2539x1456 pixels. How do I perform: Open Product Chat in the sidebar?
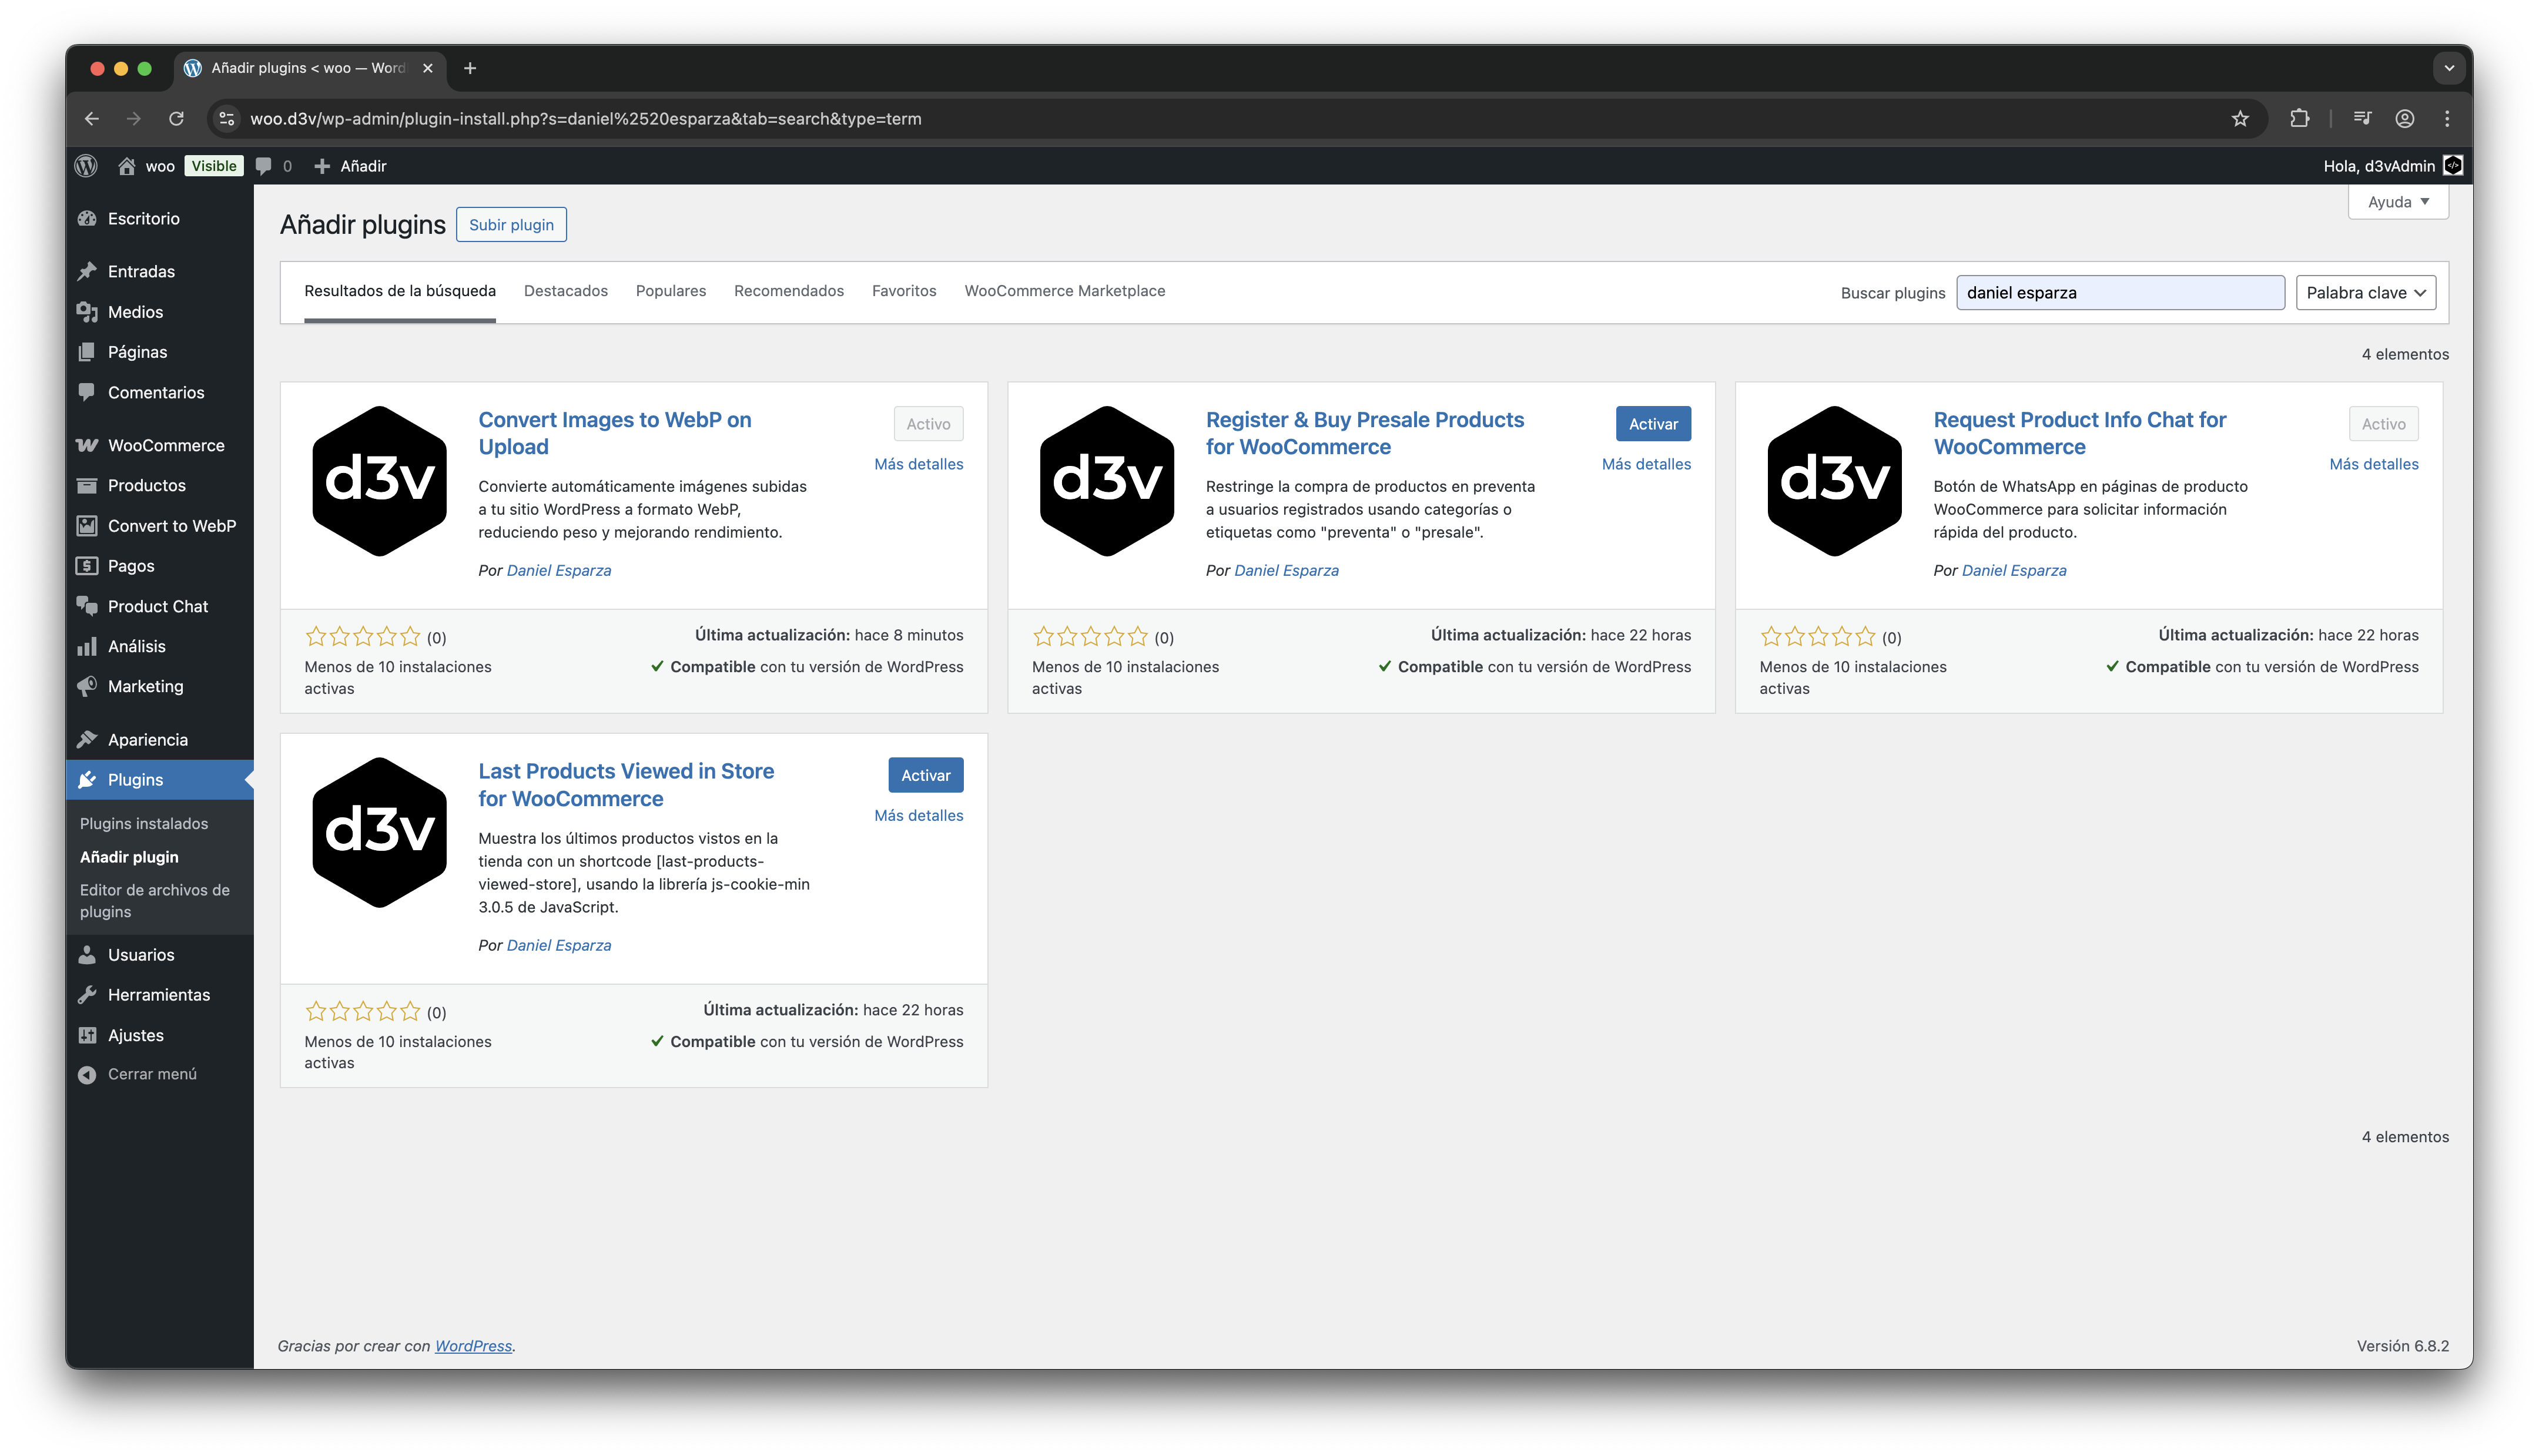(160, 606)
